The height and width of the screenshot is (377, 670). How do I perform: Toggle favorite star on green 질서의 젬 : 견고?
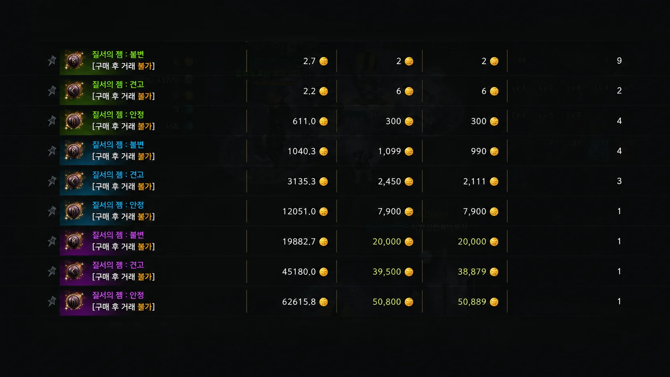coord(52,91)
